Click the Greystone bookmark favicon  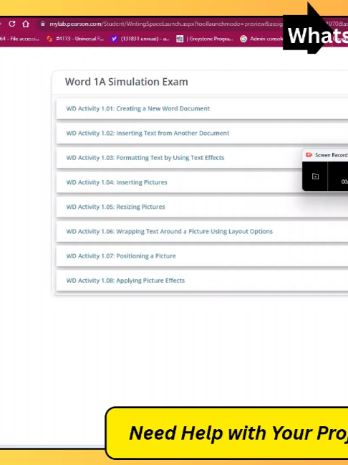(x=180, y=39)
